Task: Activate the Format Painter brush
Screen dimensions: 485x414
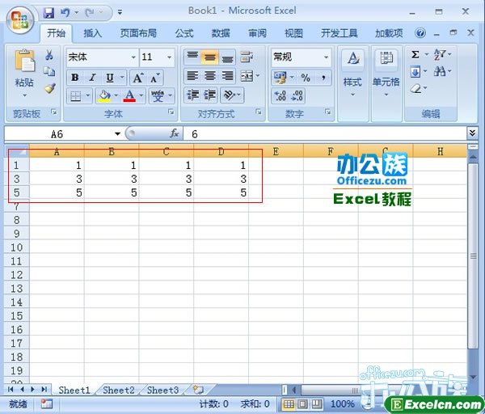Action: [50, 88]
